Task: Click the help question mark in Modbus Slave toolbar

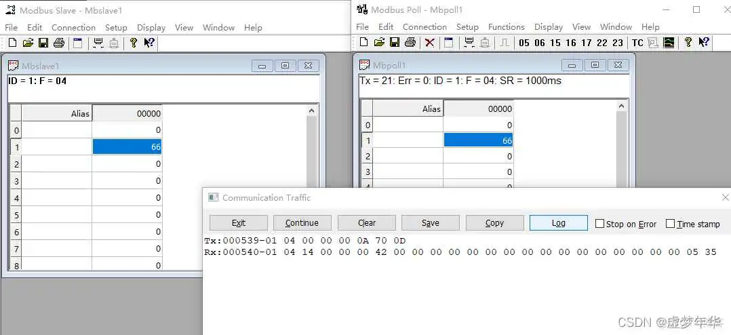Action: tap(133, 43)
